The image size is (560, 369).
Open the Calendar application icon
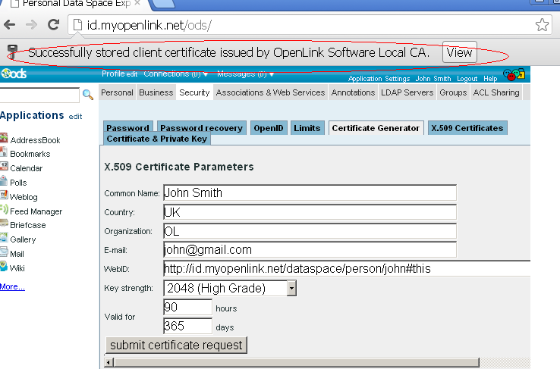pos(4,168)
